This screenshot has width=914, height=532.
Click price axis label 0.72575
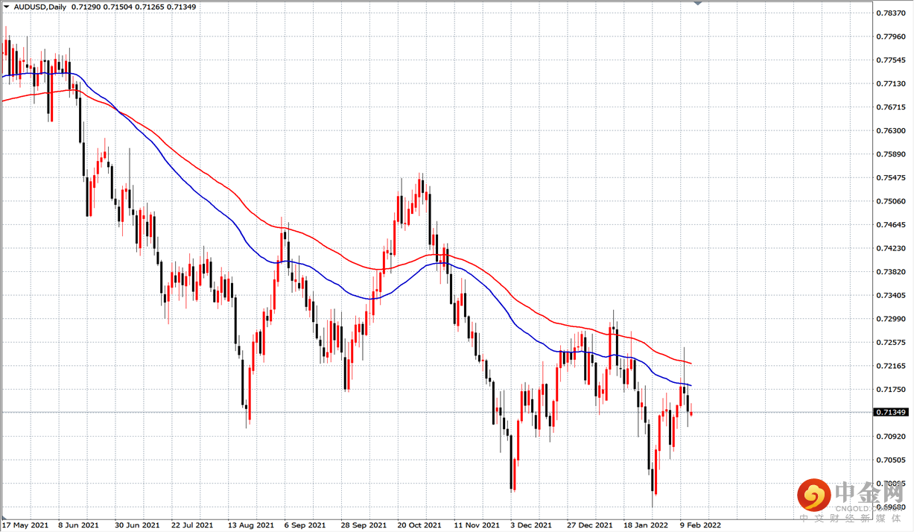[x=890, y=342]
